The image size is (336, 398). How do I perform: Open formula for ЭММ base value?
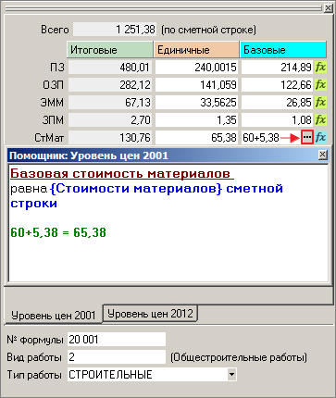320,102
